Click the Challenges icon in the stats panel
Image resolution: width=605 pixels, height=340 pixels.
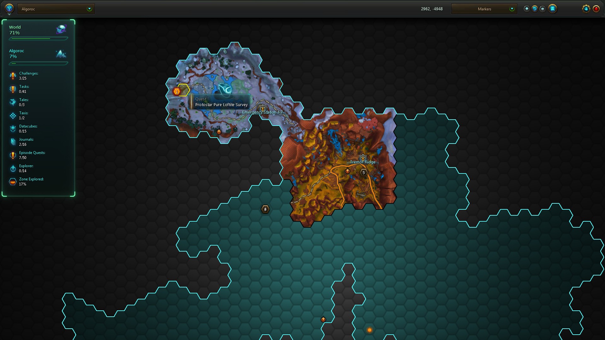13,76
